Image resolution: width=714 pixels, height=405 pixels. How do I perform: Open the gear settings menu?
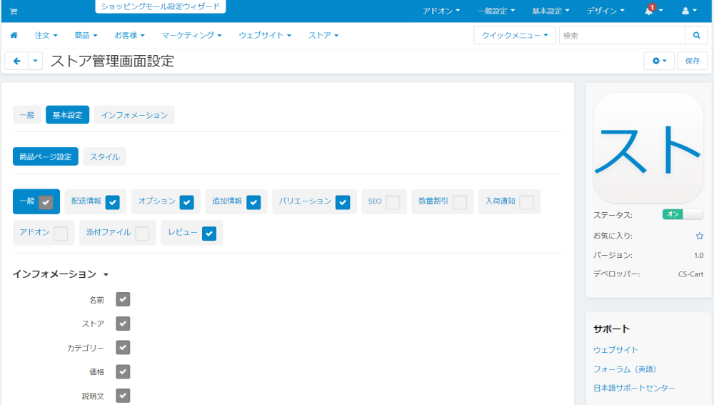click(x=659, y=61)
